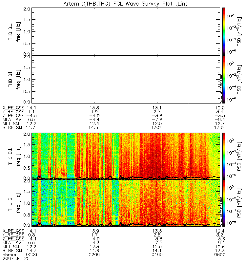Viewport: 246px width, 262px height.
Task: Click the 'THB B⊥' vertical axis label
Action: 10,32
